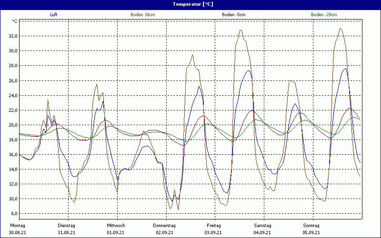Click the 32,0 y-axis value
The image size is (381, 238).
(12, 36)
